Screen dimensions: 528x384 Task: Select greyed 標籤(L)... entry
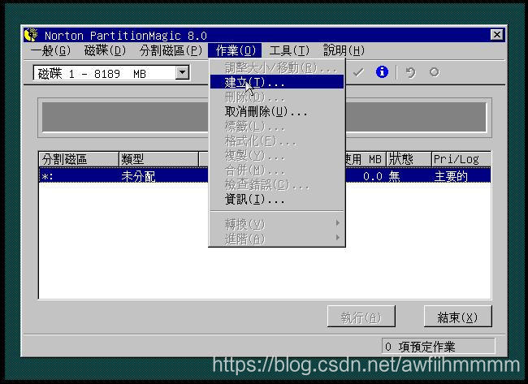[277, 126]
